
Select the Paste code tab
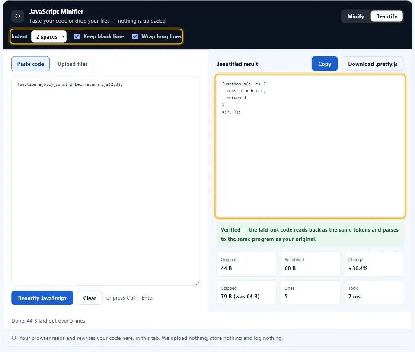[x=30, y=64]
